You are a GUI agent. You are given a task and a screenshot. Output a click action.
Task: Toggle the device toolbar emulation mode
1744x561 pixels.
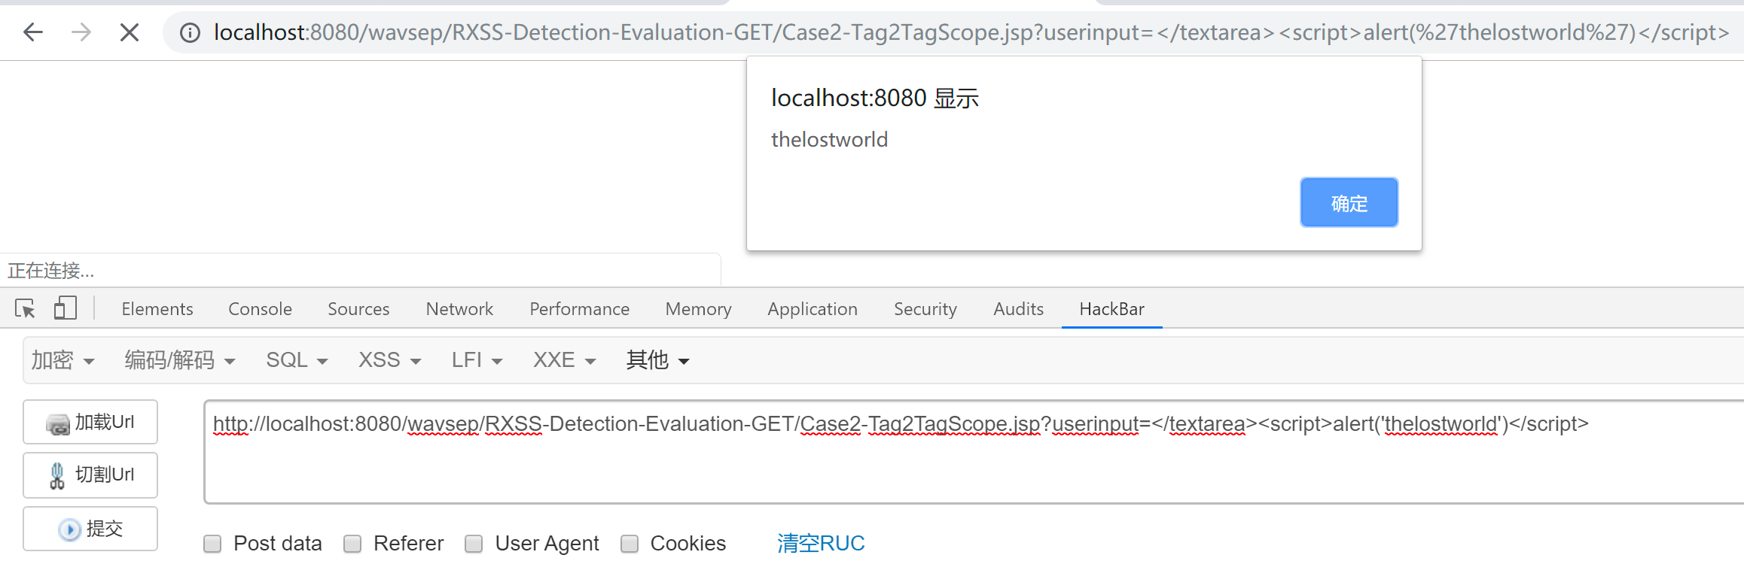(66, 308)
